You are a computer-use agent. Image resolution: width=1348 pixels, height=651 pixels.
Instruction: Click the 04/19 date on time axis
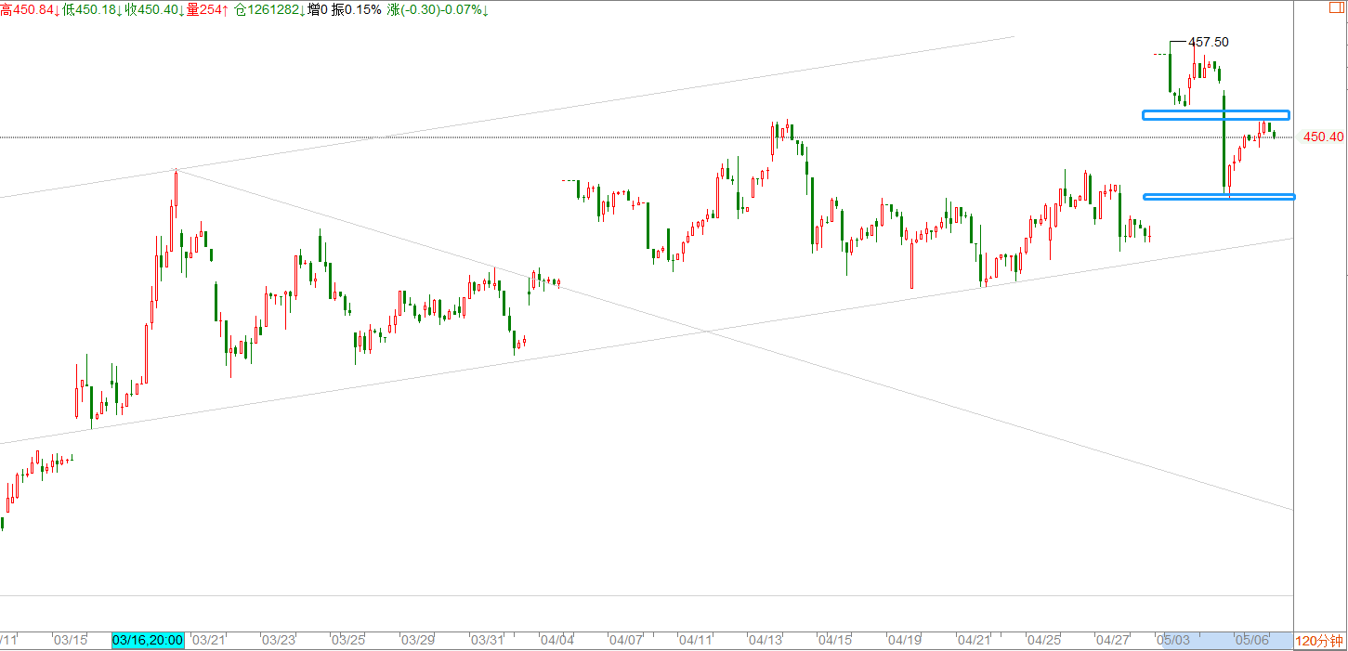point(905,641)
